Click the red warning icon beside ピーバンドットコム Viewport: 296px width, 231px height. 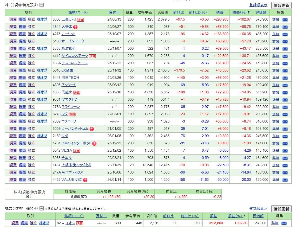point(92,129)
